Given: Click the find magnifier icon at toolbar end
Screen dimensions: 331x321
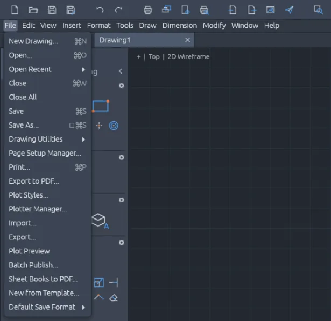Looking at the screenshot, I should 318,10.
